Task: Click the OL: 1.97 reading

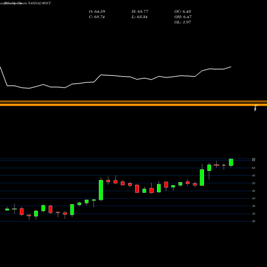Action: click(x=183, y=22)
